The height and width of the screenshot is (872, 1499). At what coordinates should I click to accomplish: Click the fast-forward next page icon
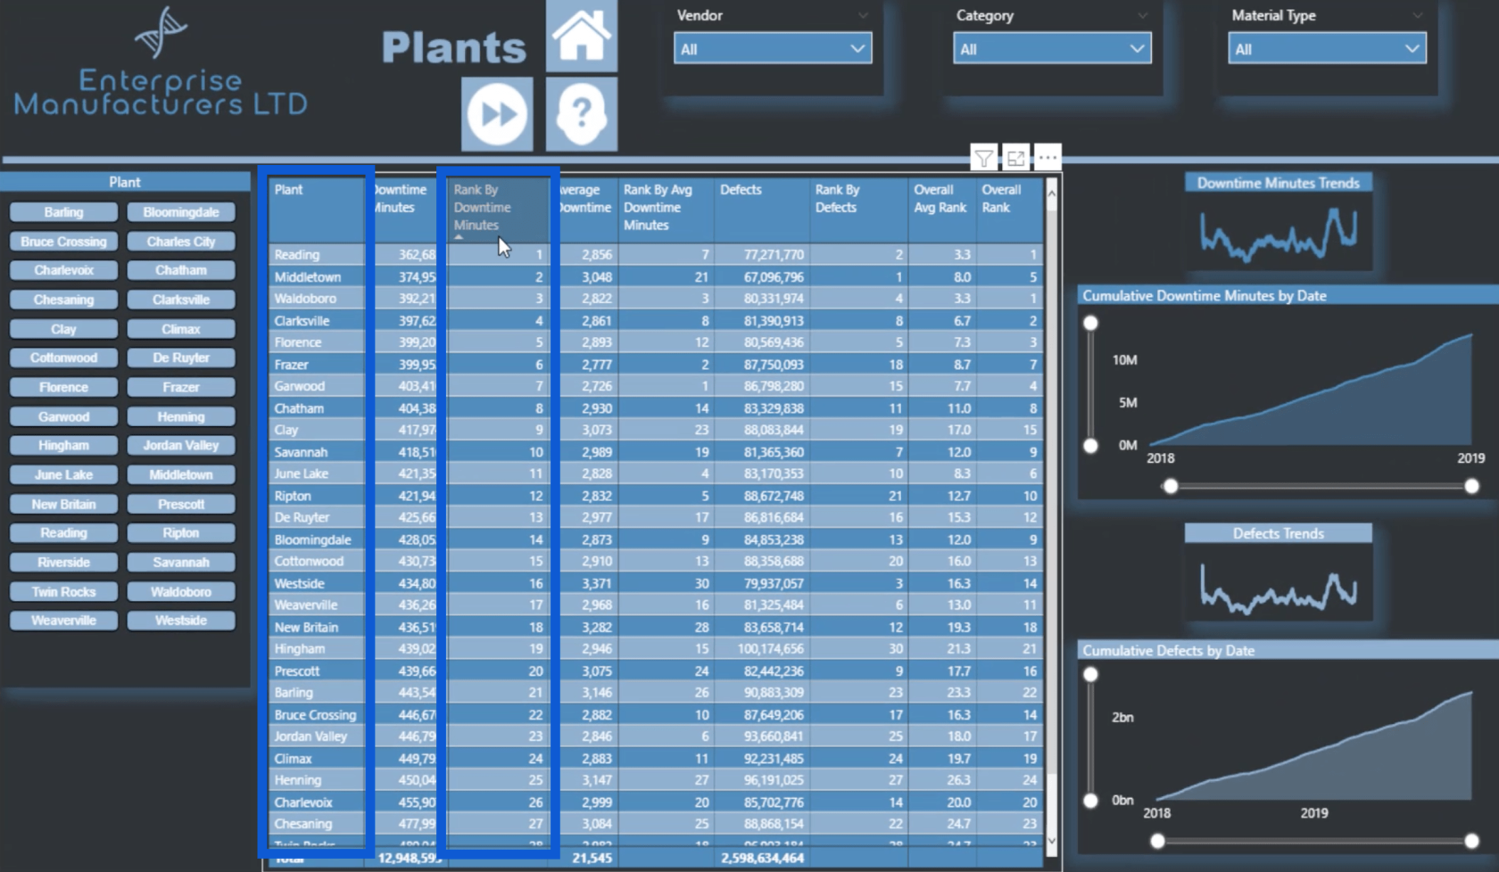[497, 113]
